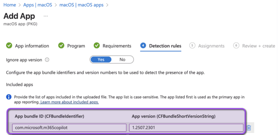Viewport: 278px width, 135px height.
Task: Open the Apps | macOS breadcrumb
Action: (x=38, y=5)
